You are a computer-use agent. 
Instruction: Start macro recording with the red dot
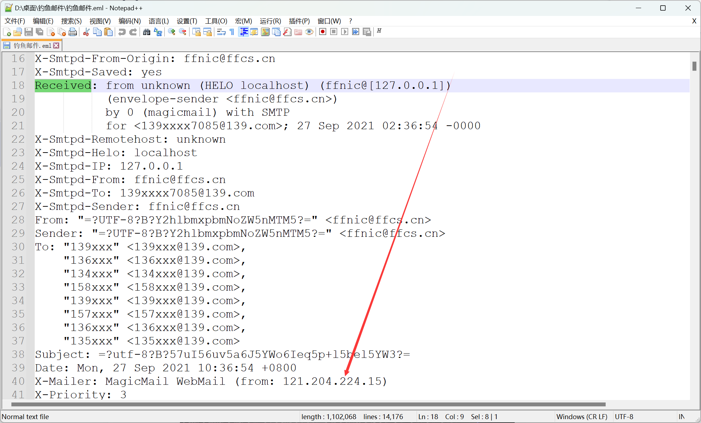coord(322,32)
